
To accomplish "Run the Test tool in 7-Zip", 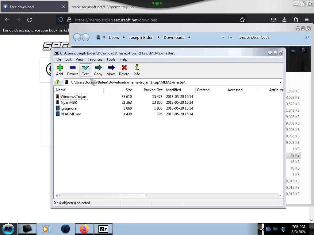I will (85, 70).
